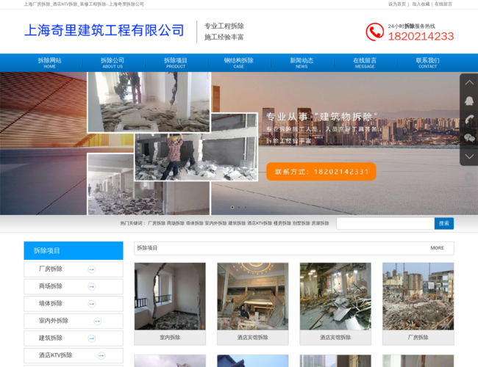Open the 室内拆除 project thumbnail
Viewport: 478px width, 367px height.
point(170,297)
